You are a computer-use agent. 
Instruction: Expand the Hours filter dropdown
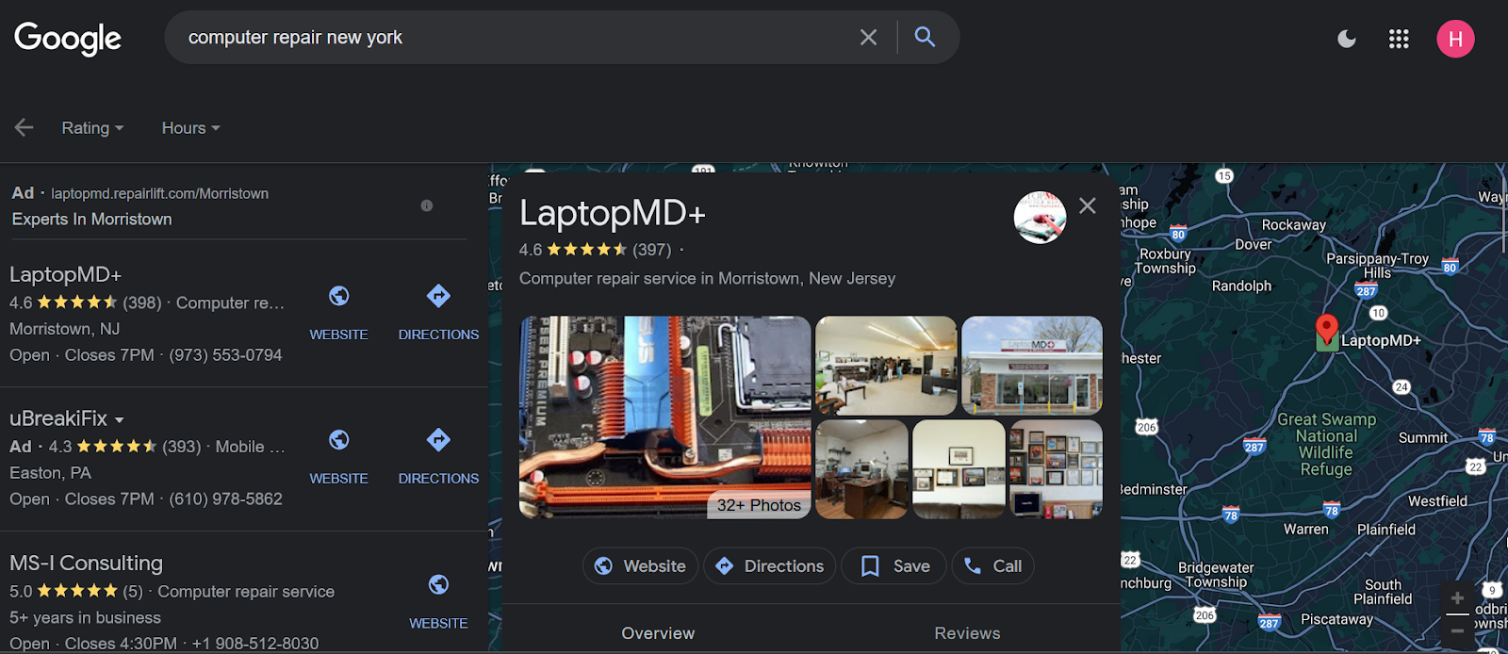[x=190, y=127]
